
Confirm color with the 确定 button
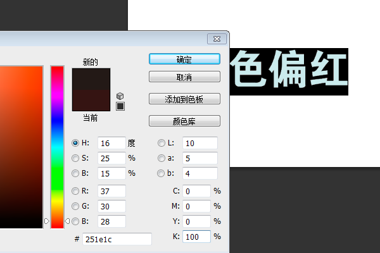click(x=184, y=59)
